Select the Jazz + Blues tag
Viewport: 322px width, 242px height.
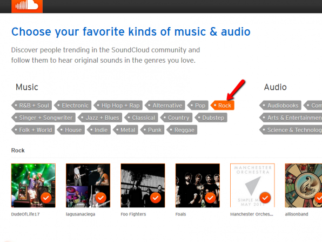(x=100, y=117)
